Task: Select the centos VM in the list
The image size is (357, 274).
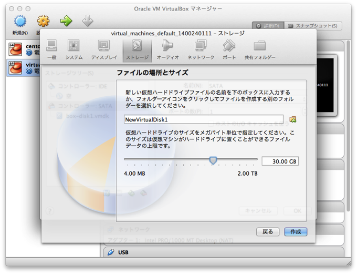Action: [x=23, y=49]
